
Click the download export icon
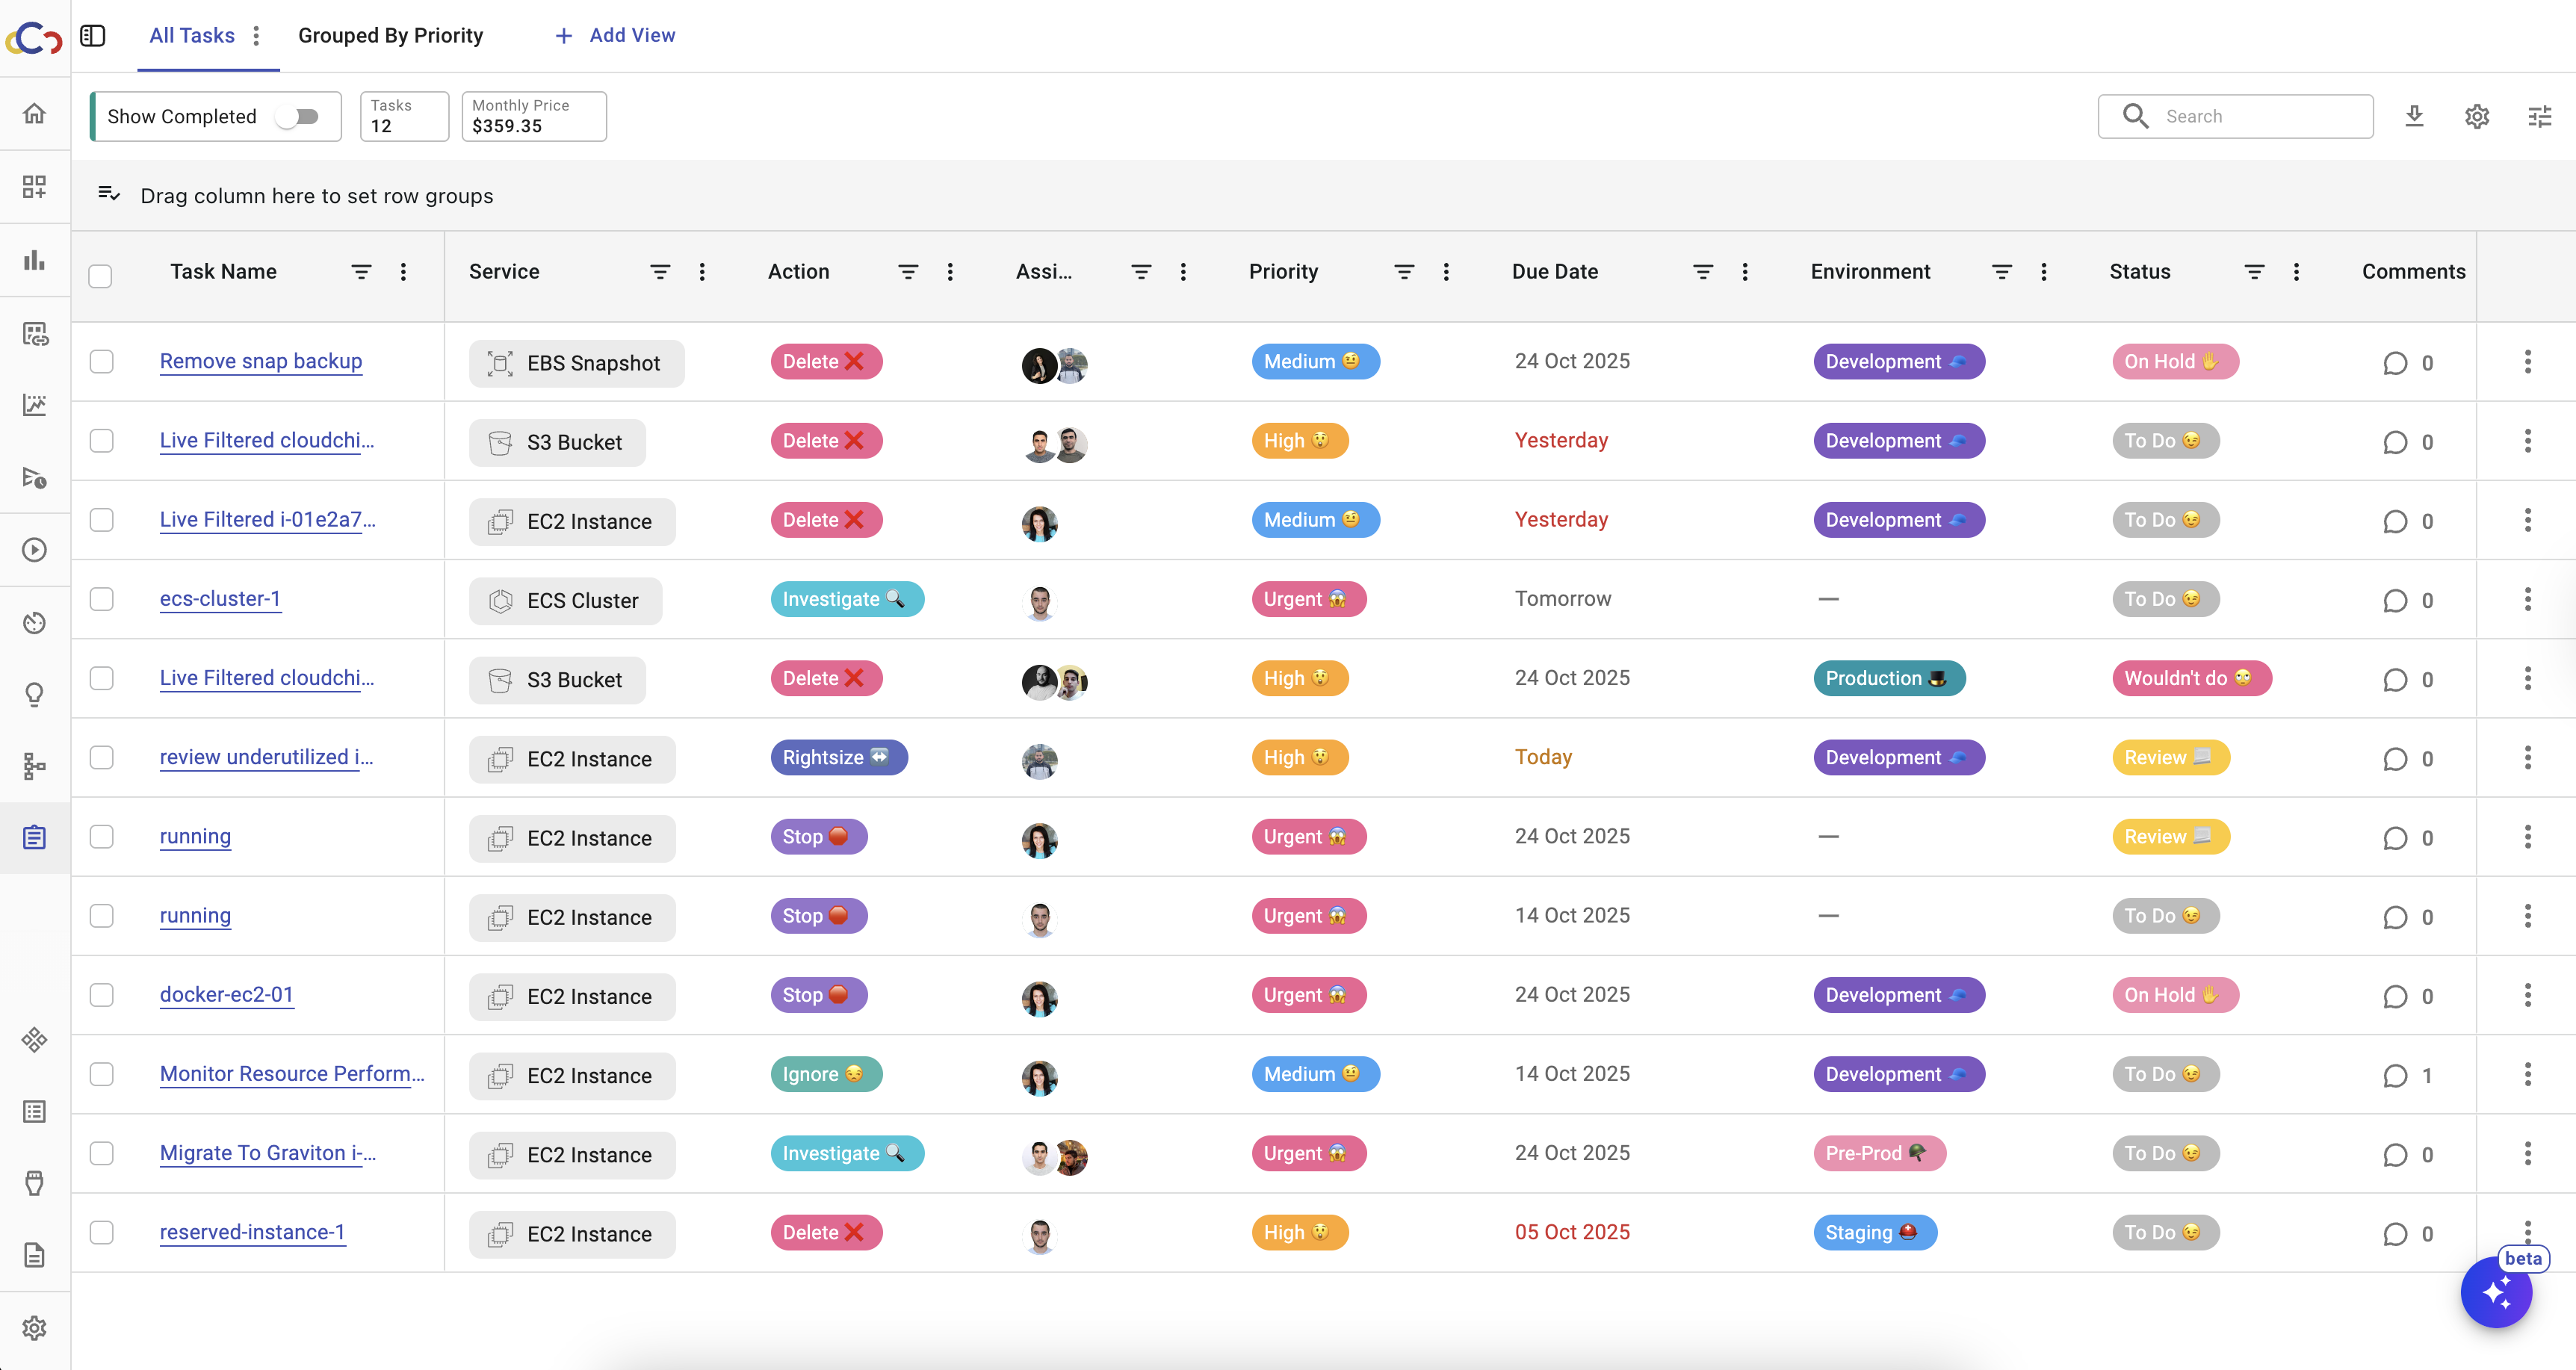(2414, 116)
